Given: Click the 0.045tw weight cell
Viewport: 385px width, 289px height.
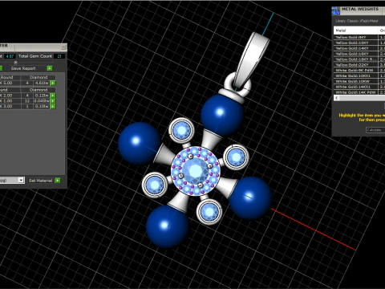Looking at the screenshot, I should 42,101.
